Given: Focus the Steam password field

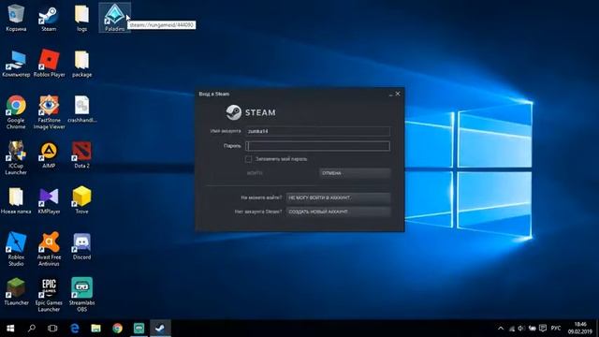Looking at the screenshot, I should pos(318,146).
